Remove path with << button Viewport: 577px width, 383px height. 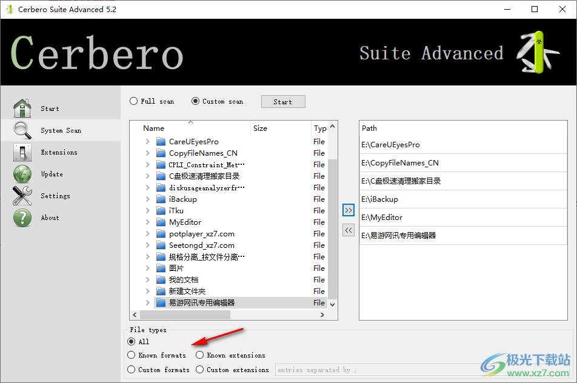click(348, 230)
